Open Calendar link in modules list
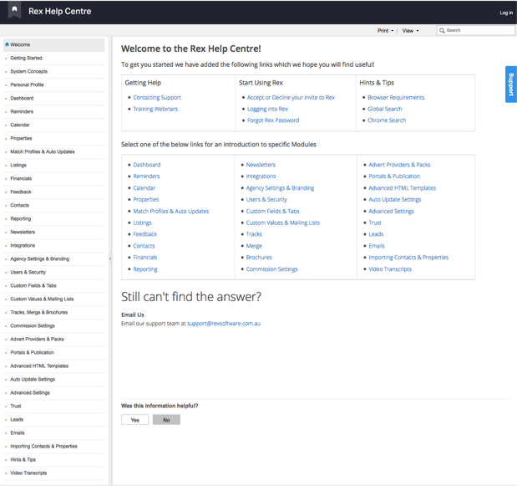This screenshot has height=486, width=517. (144, 188)
